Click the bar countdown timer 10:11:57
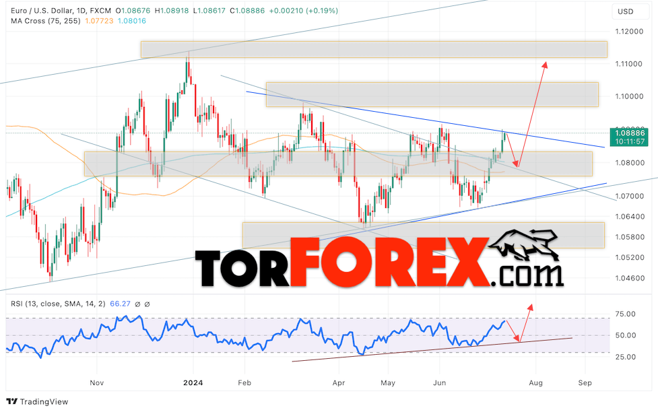This screenshot has height=412, width=658. click(x=630, y=142)
